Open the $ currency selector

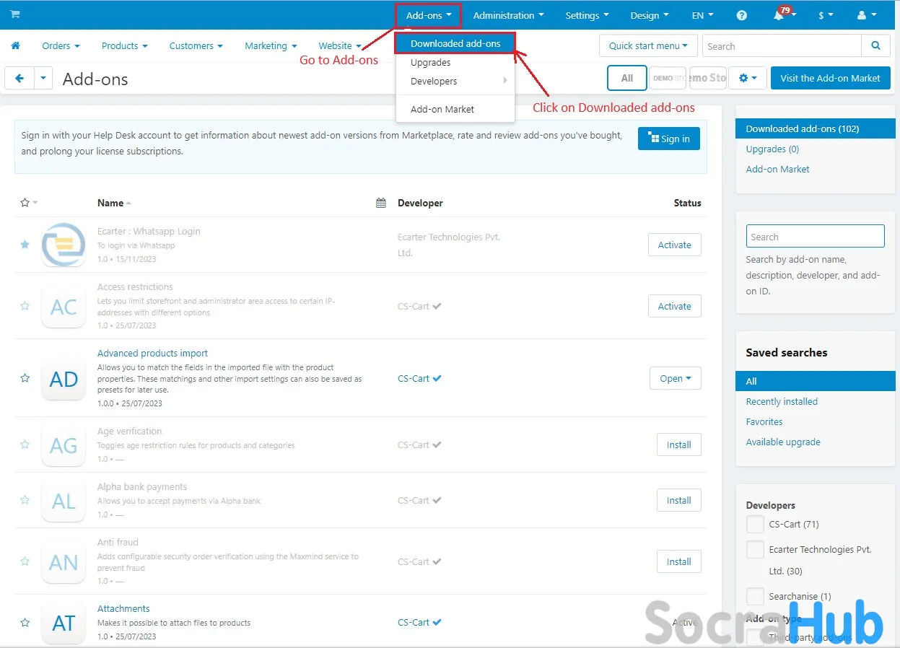click(x=826, y=15)
